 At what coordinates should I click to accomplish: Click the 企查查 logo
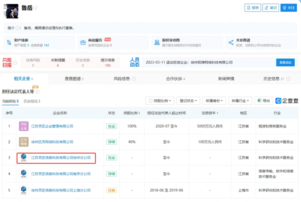(287, 101)
